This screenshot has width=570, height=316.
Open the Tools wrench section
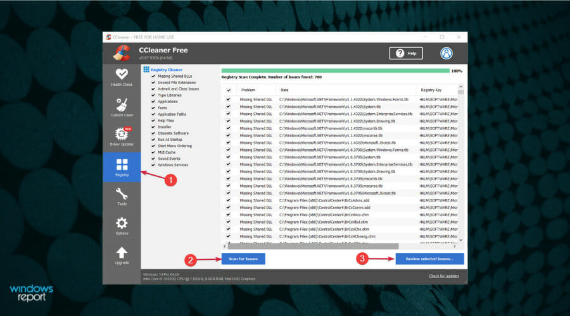[122, 197]
